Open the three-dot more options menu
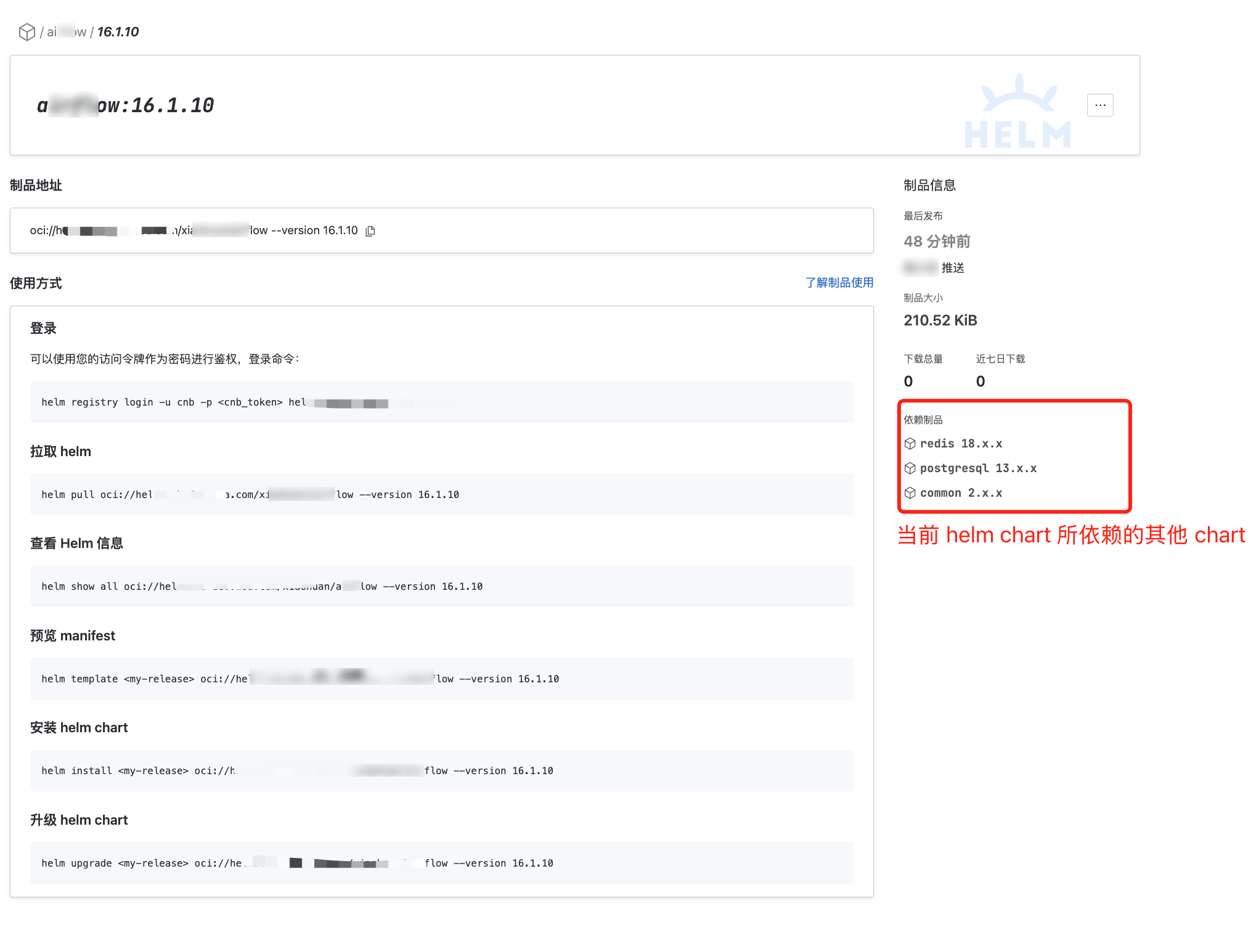 [1100, 105]
